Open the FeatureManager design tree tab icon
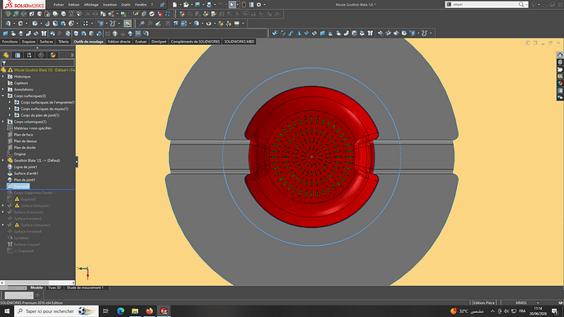 tap(6, 55)
